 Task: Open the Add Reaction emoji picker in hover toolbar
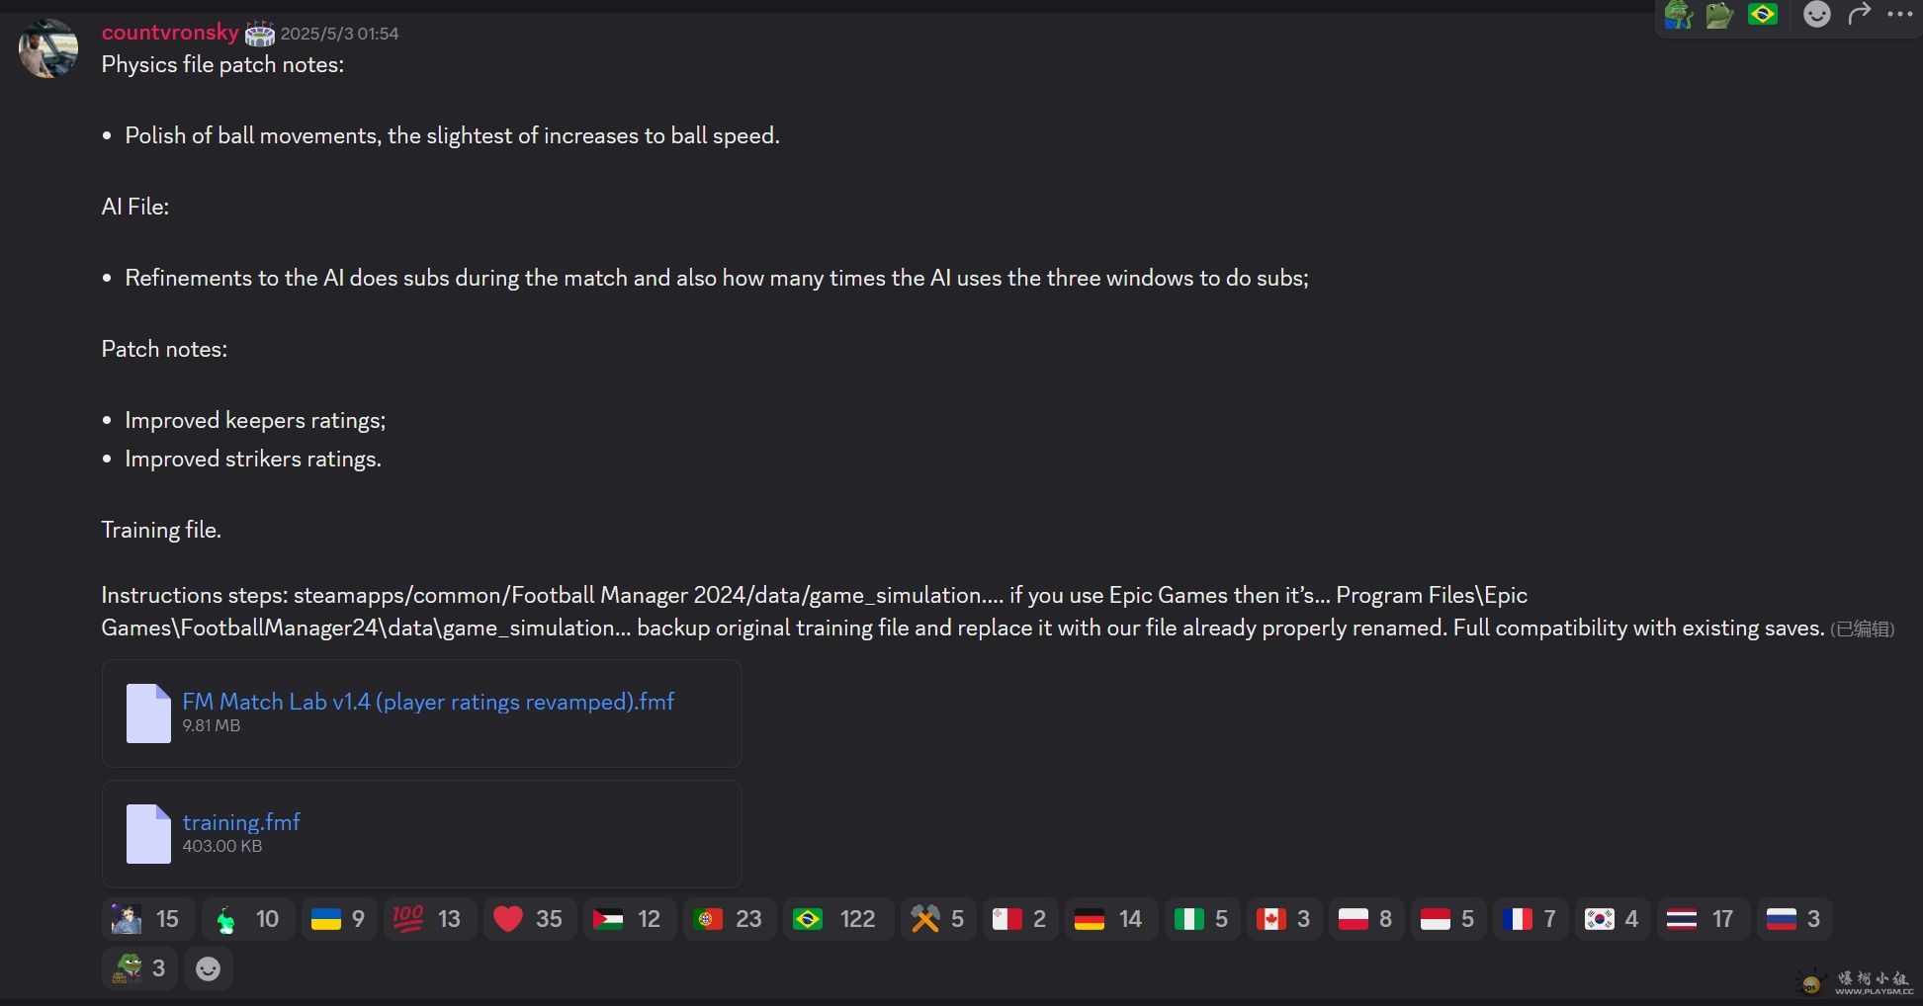tap(1816, 14)
